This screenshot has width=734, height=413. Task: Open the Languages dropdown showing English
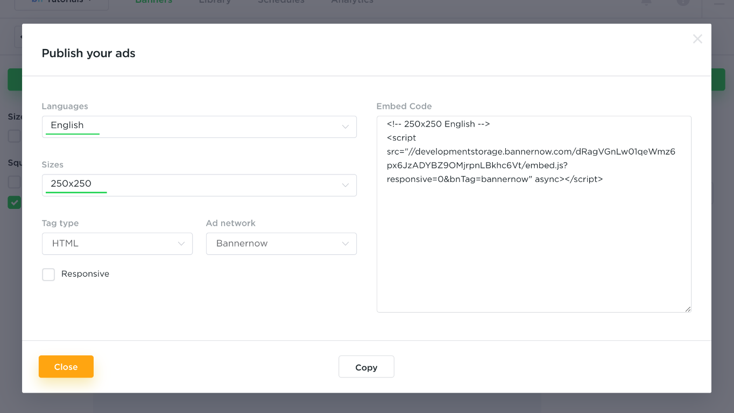tap(199, 127)
